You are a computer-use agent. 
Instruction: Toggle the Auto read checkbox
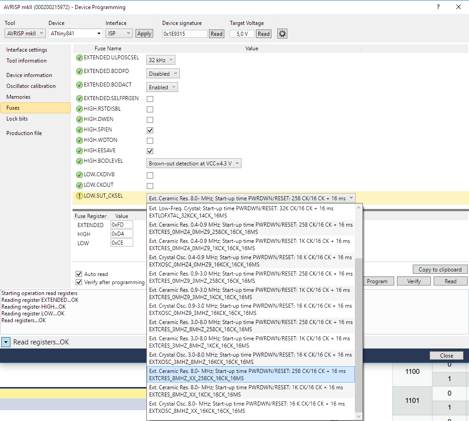[79, 274]
